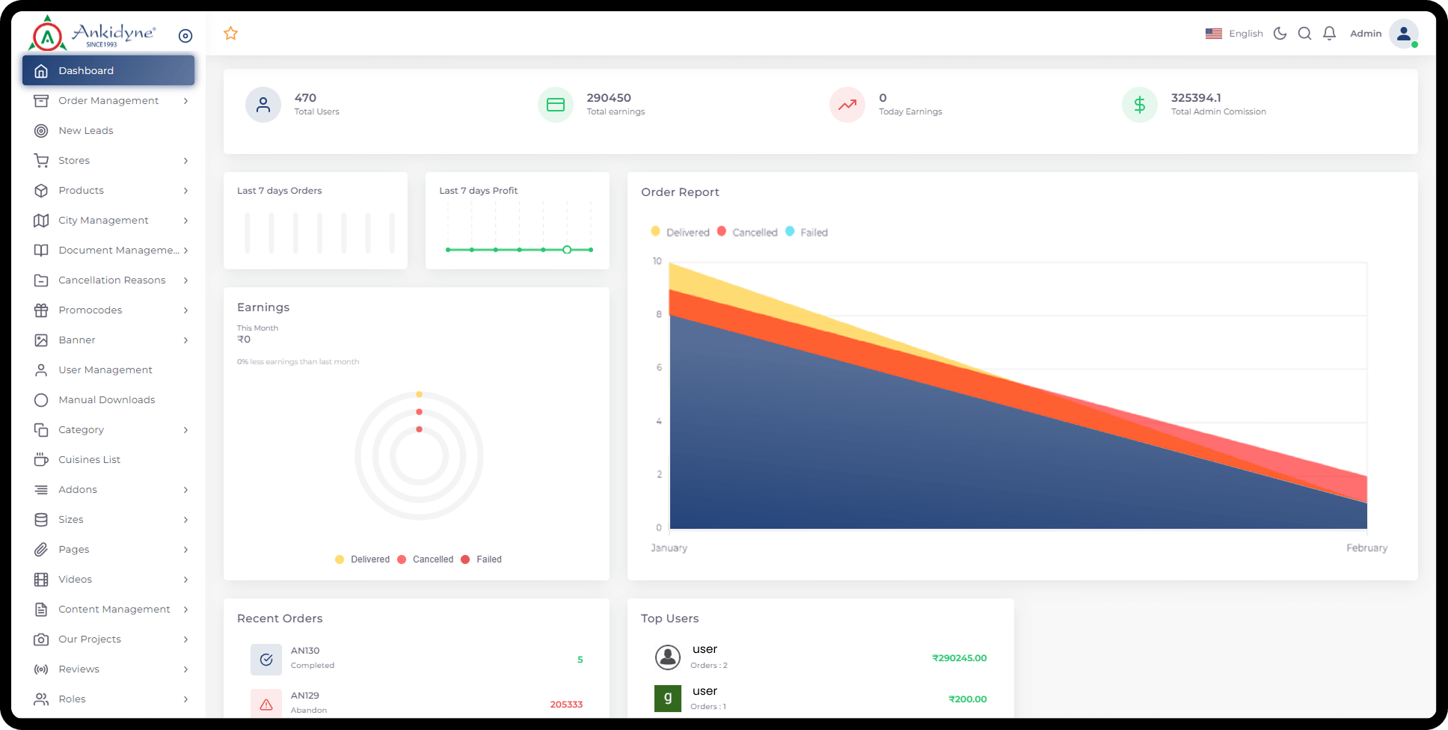
Task: Click the bookmark star icon in header
Action: [231, 34]
